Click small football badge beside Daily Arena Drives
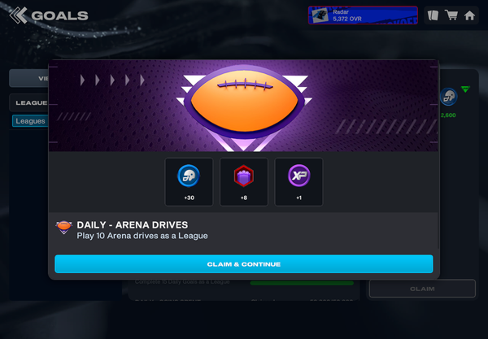Viewport: 488px width, 339px height. pos(63,228)
